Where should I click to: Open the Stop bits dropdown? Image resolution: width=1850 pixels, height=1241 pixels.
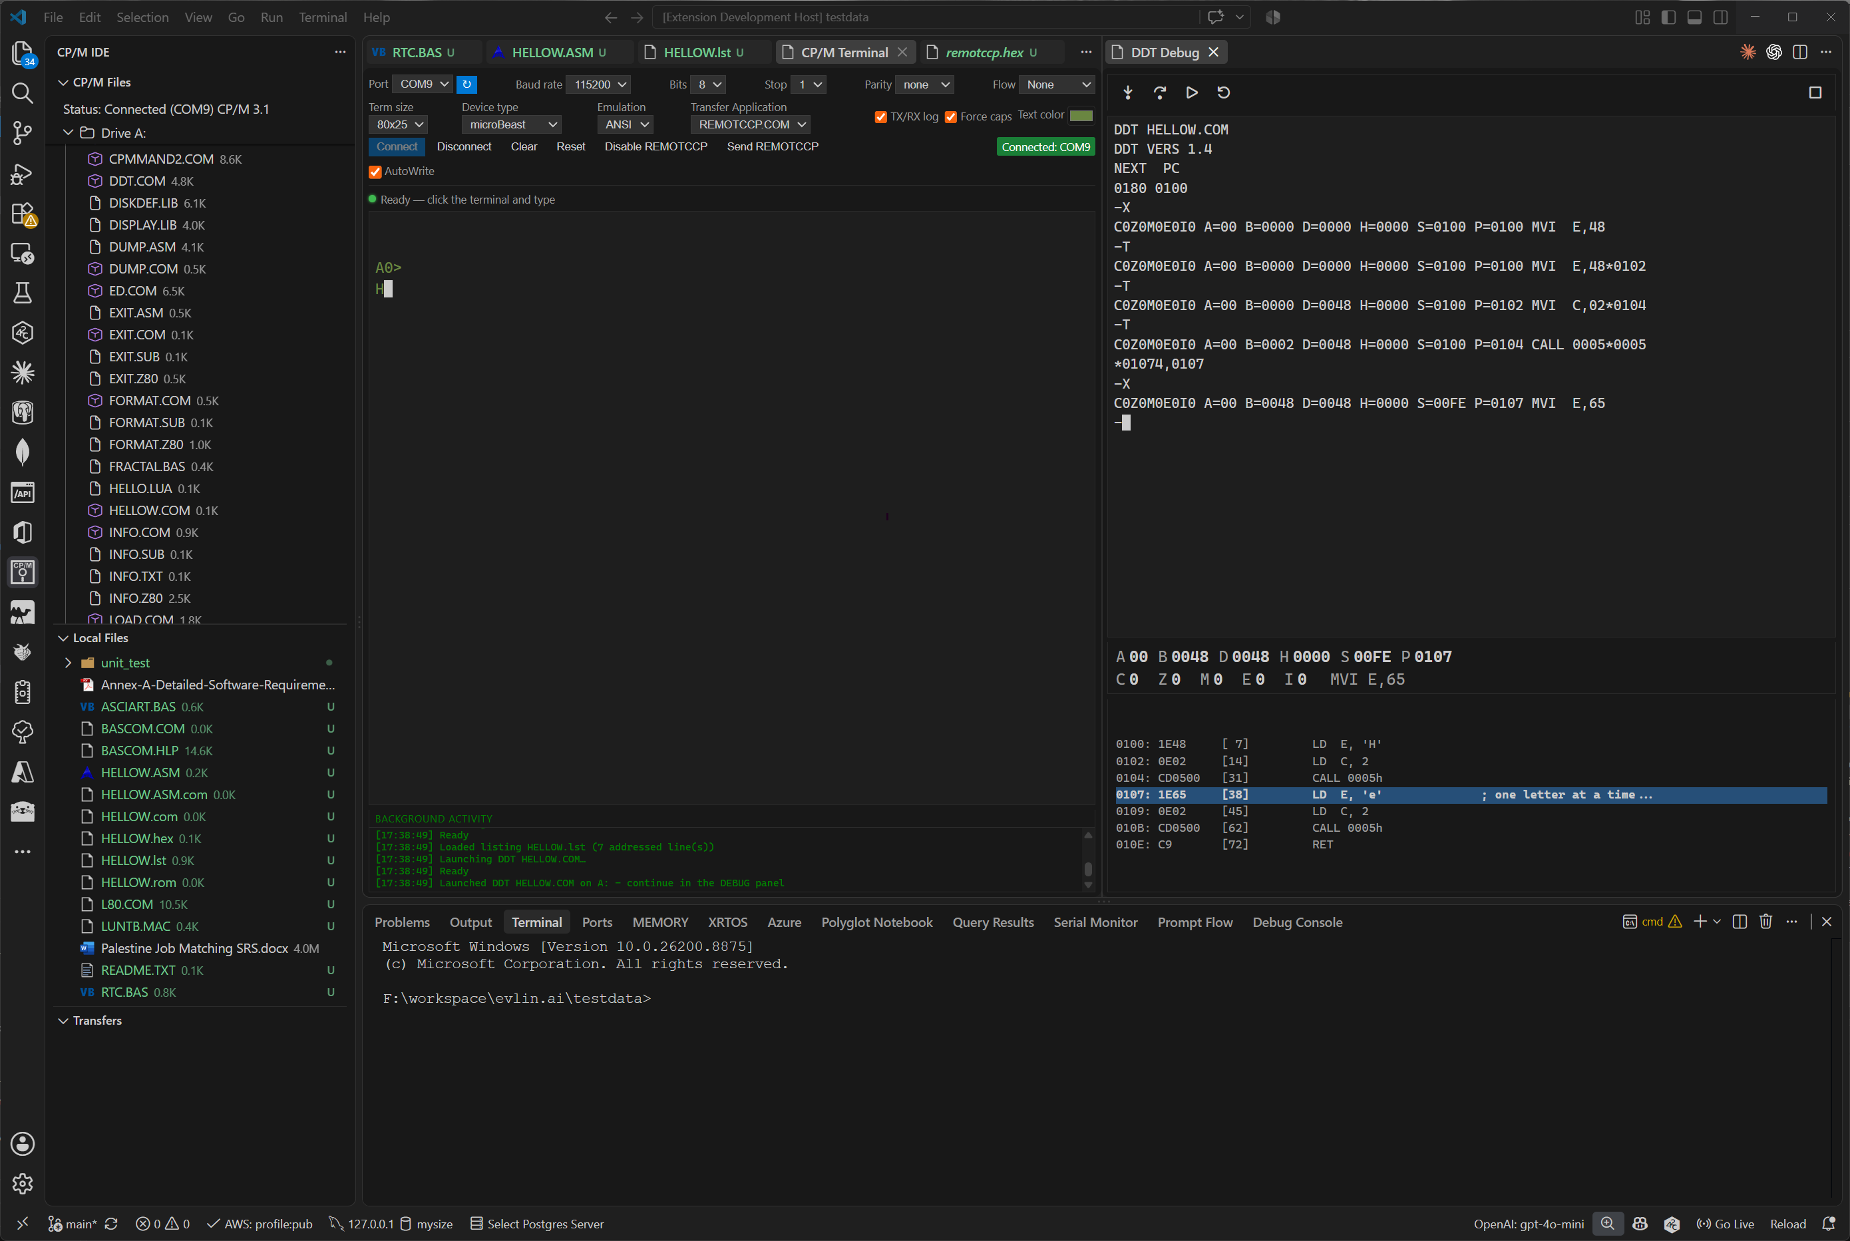pyautogui.click(x=809, y=84)
